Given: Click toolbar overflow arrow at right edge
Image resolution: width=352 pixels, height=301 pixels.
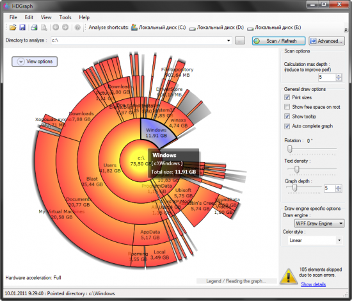Looking at the screenshot, I should (346, 30).
